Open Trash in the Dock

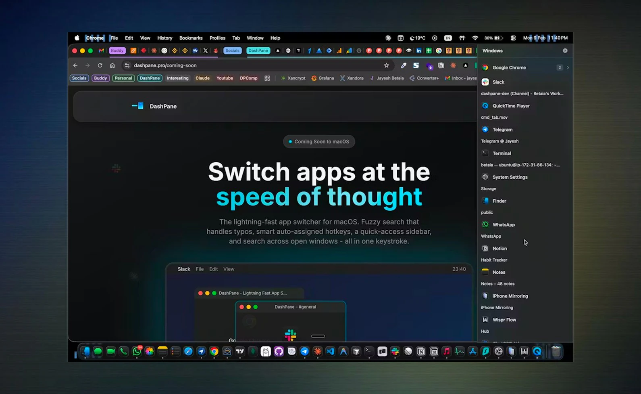(556, 351)
